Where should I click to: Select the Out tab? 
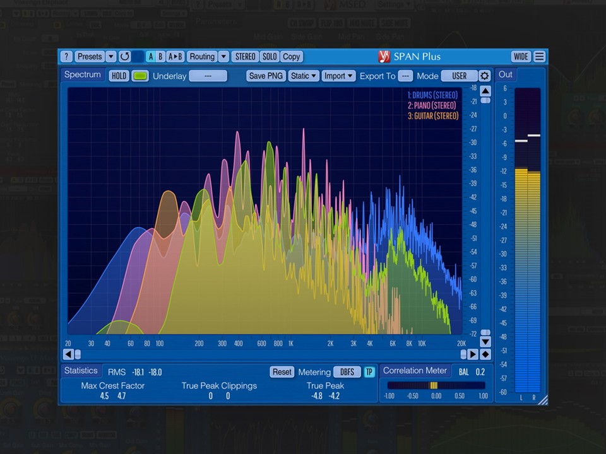point(506,74)
